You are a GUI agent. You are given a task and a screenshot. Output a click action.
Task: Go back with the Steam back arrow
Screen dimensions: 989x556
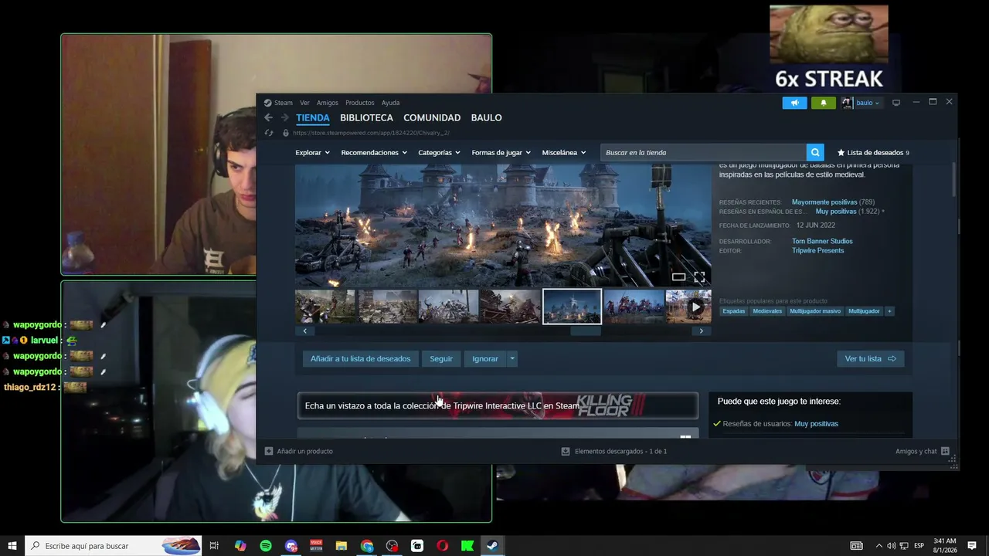click(x=268, y=117)
